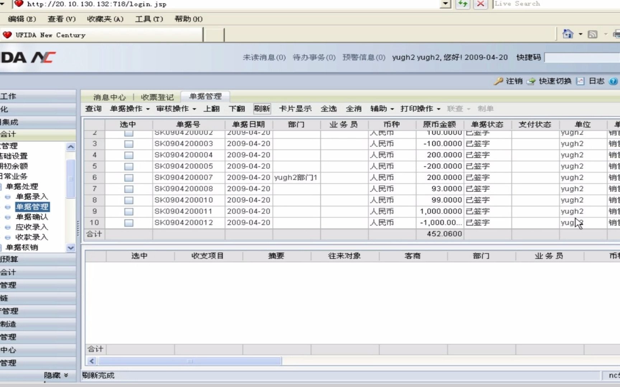The height and width of the screenshot is (387, 620).
Task: Click horizontal scrollbar thumb in detail grid
Action: coord(190,361)
